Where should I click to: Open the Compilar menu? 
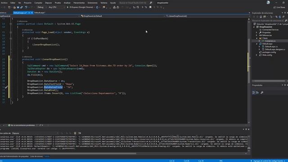(x=38, y=3)
